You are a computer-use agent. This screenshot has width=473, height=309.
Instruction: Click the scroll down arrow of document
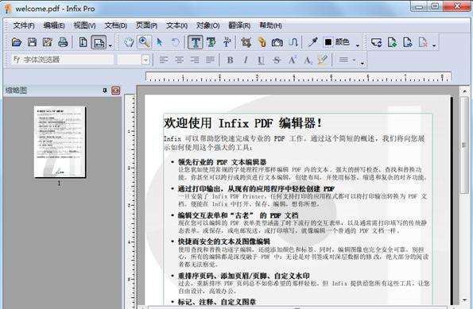(464, 300)
